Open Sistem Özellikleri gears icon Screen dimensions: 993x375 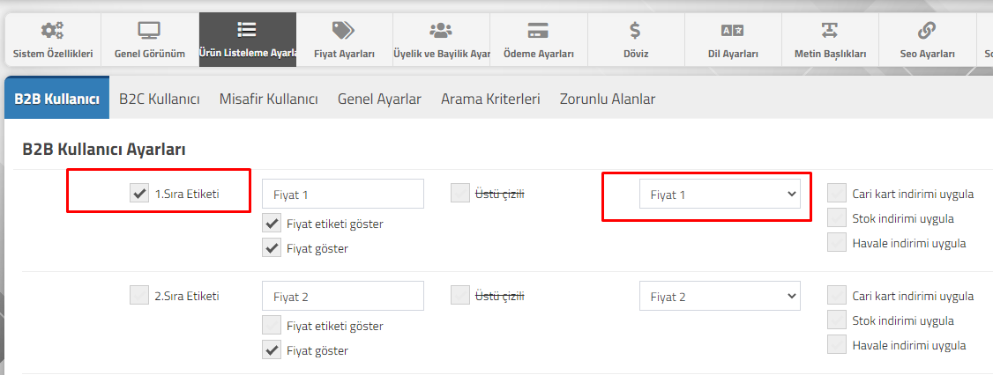[52, 30]
